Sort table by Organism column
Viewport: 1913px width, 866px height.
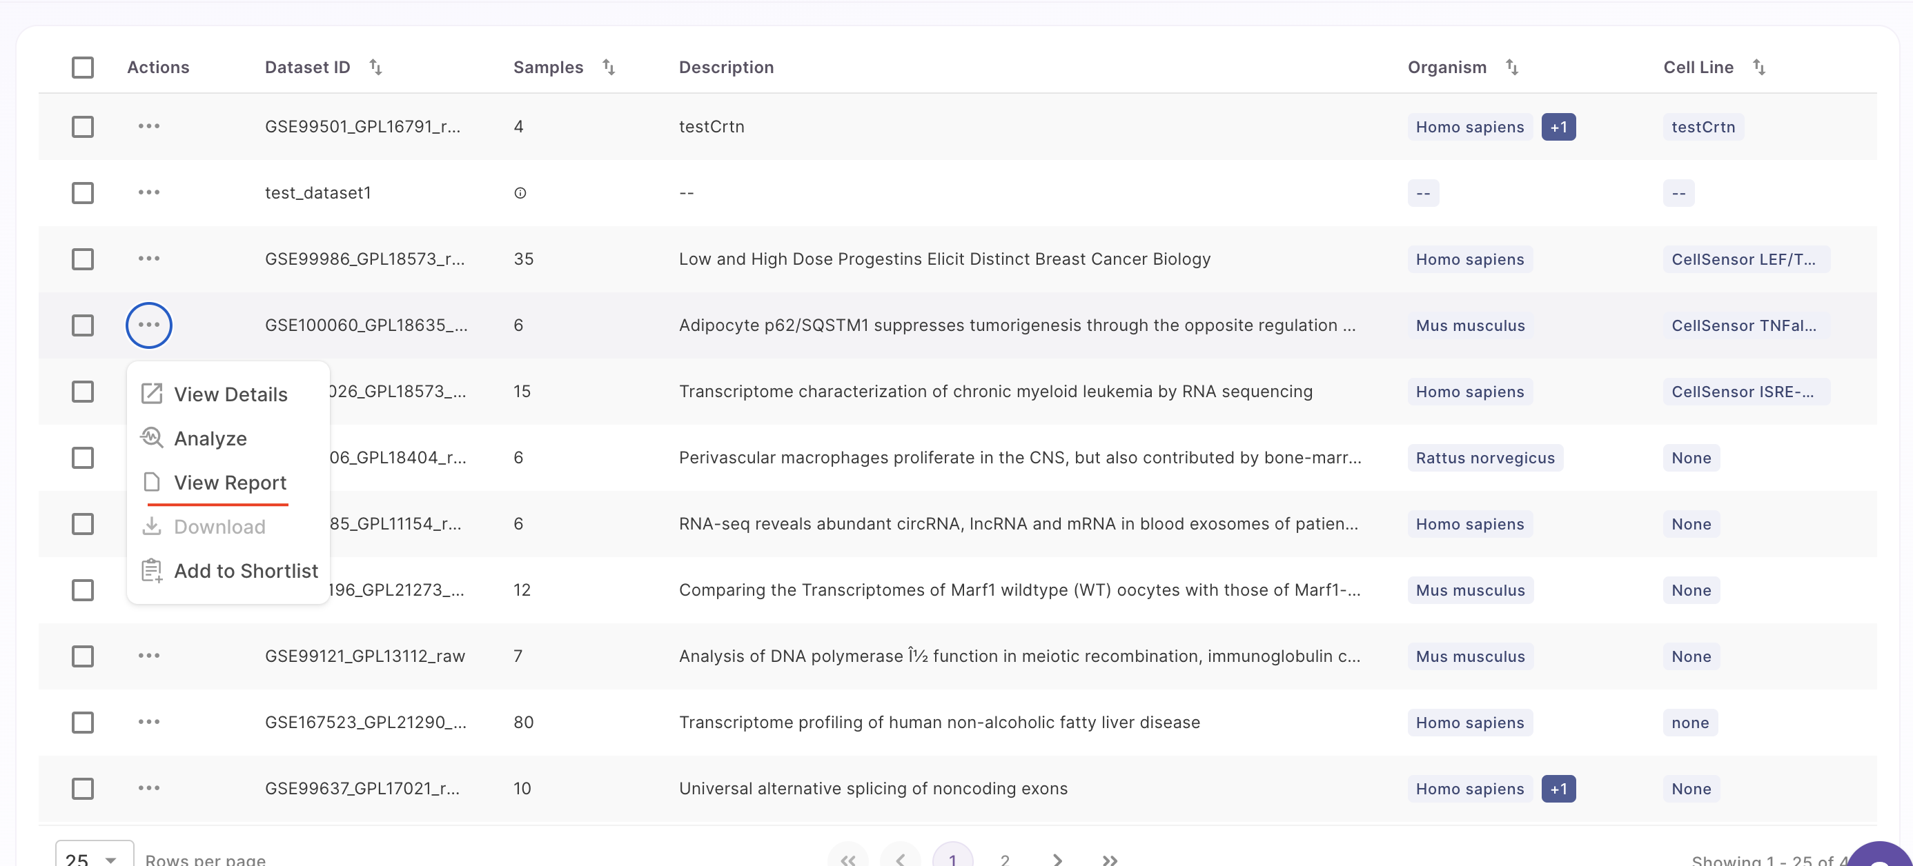(x=1511, y=67)
